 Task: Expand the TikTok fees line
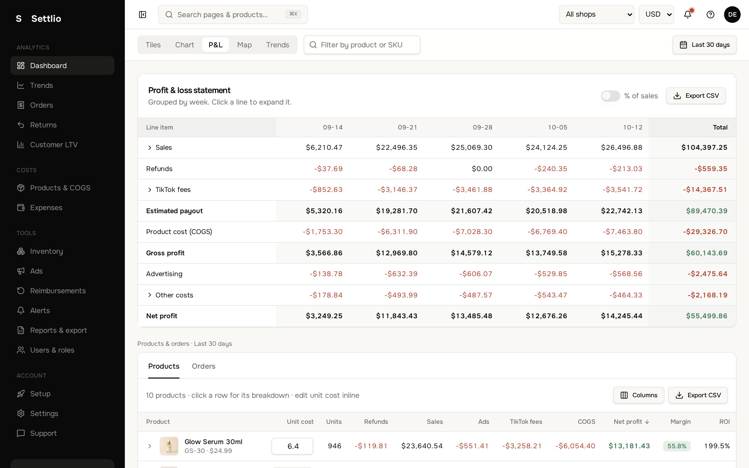[150, 190]
